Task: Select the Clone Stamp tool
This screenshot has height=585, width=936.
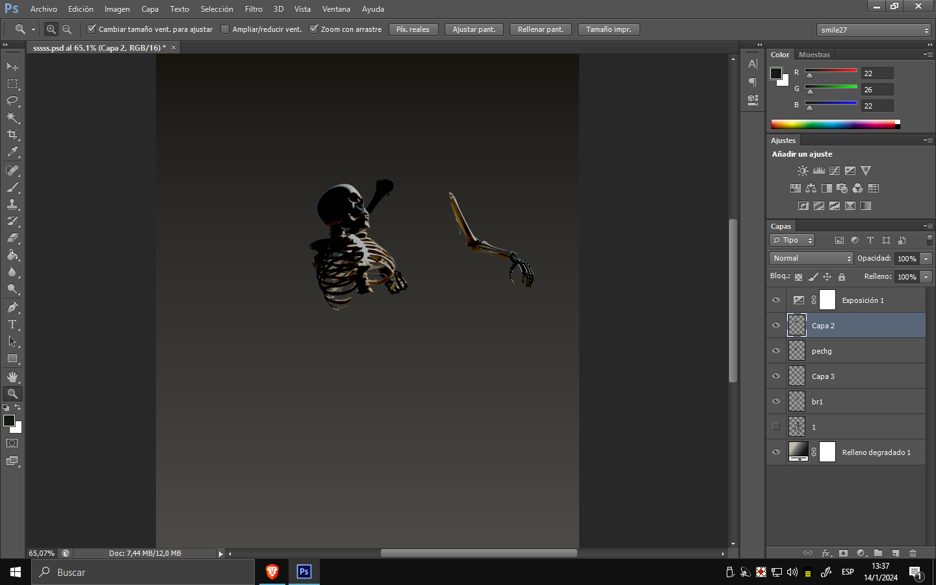Action: [x=12, y=204]
